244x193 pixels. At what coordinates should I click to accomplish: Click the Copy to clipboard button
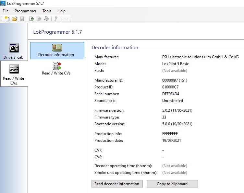click(172, 184)
